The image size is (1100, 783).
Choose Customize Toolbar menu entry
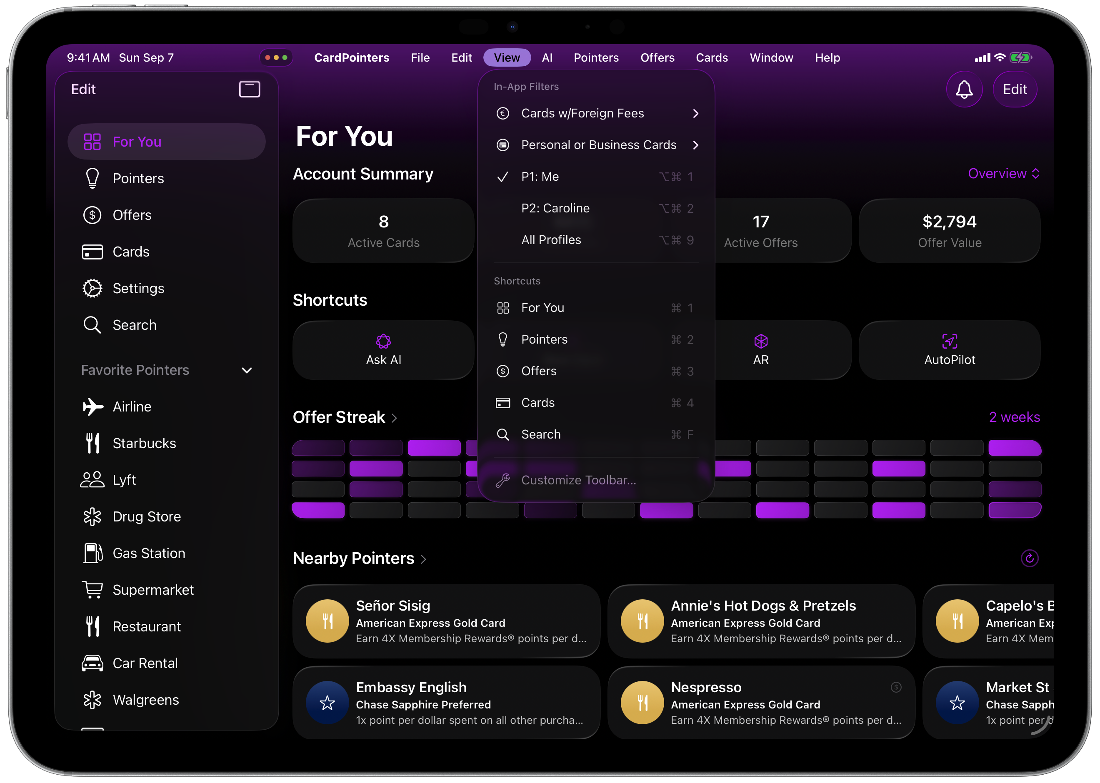(578, 480)
